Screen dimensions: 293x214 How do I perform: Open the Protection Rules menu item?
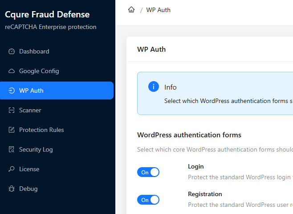point(57,130)
